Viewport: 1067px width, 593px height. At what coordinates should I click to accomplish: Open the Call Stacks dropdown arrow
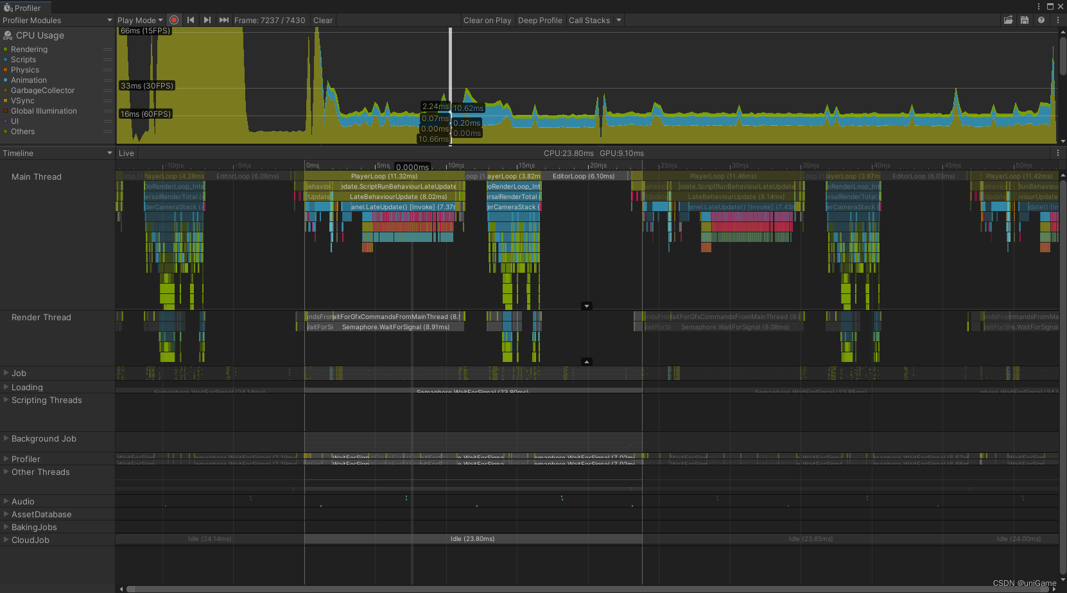tap(619, 20)
